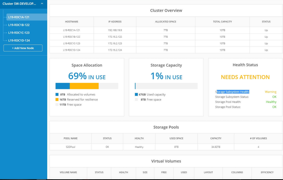283x180 pixels.
Task: Open node L19-RDC1D-124 in sidebar
Action: [x=19, y=40]
